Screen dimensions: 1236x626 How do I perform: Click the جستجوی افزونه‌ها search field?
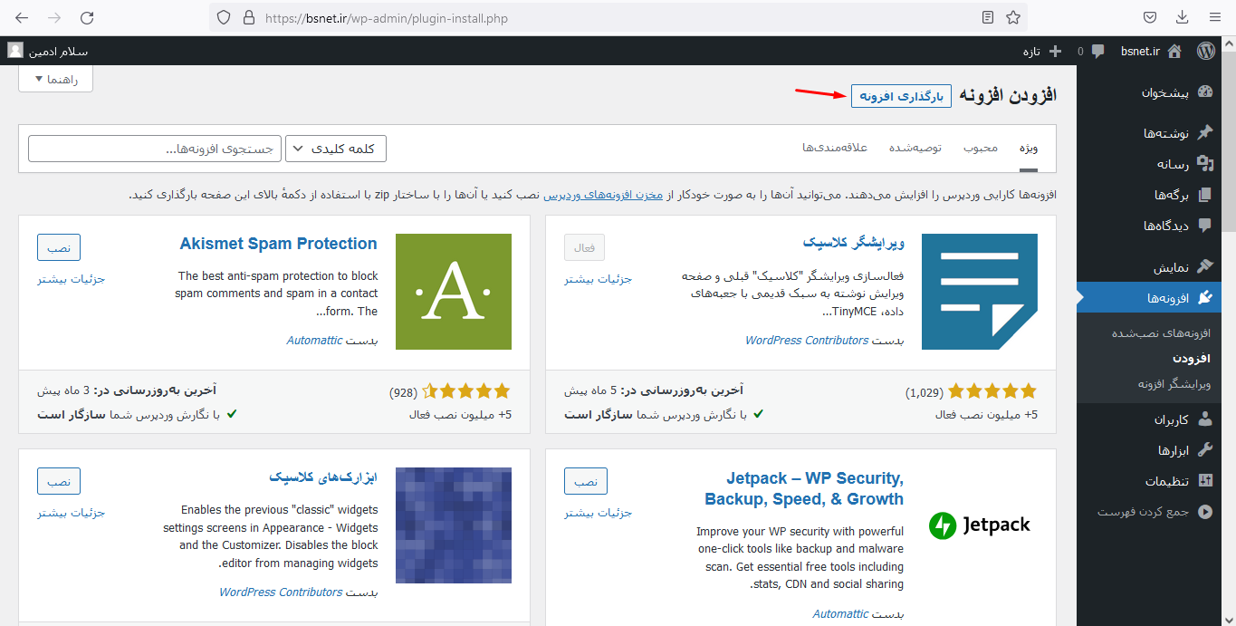coord(154,149)
